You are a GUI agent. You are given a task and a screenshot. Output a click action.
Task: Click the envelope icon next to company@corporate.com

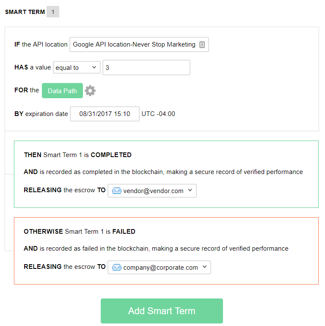pyautogui.click(x=117, y=268)
